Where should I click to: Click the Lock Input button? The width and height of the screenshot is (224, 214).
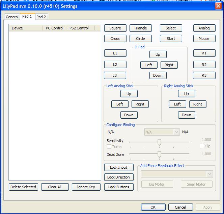pyautogui.click(x=119, y=167)
